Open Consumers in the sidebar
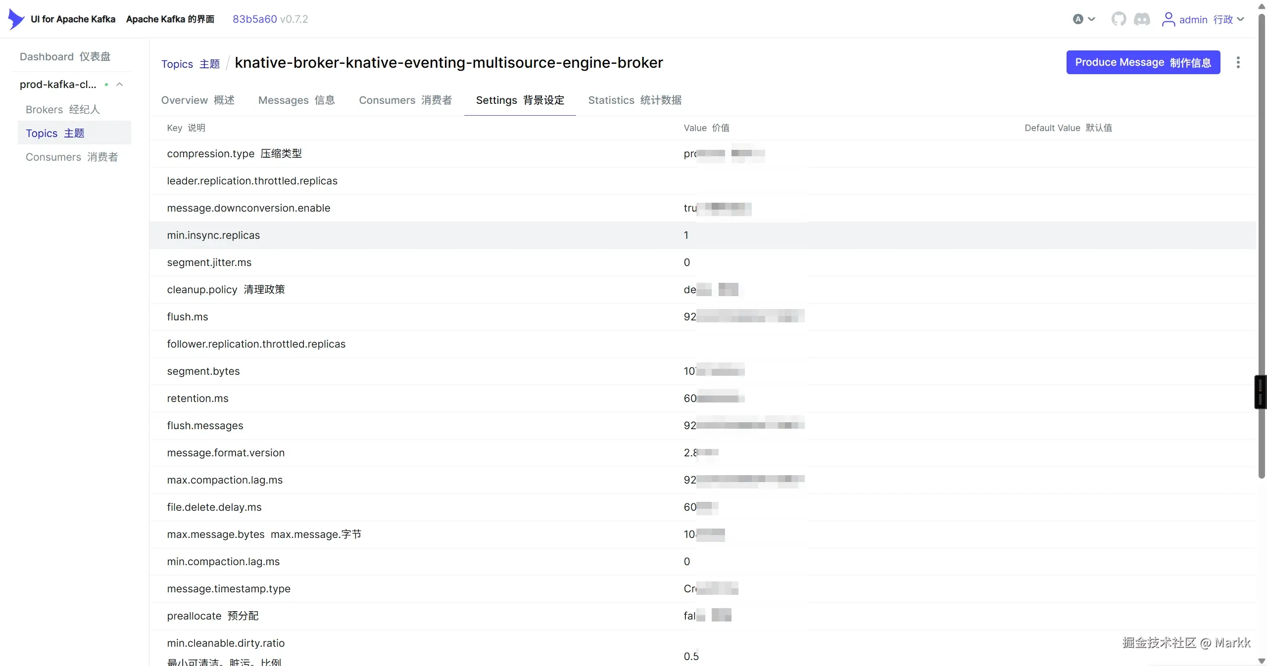The image size is (1267, 666). click(x=72, y=157)
